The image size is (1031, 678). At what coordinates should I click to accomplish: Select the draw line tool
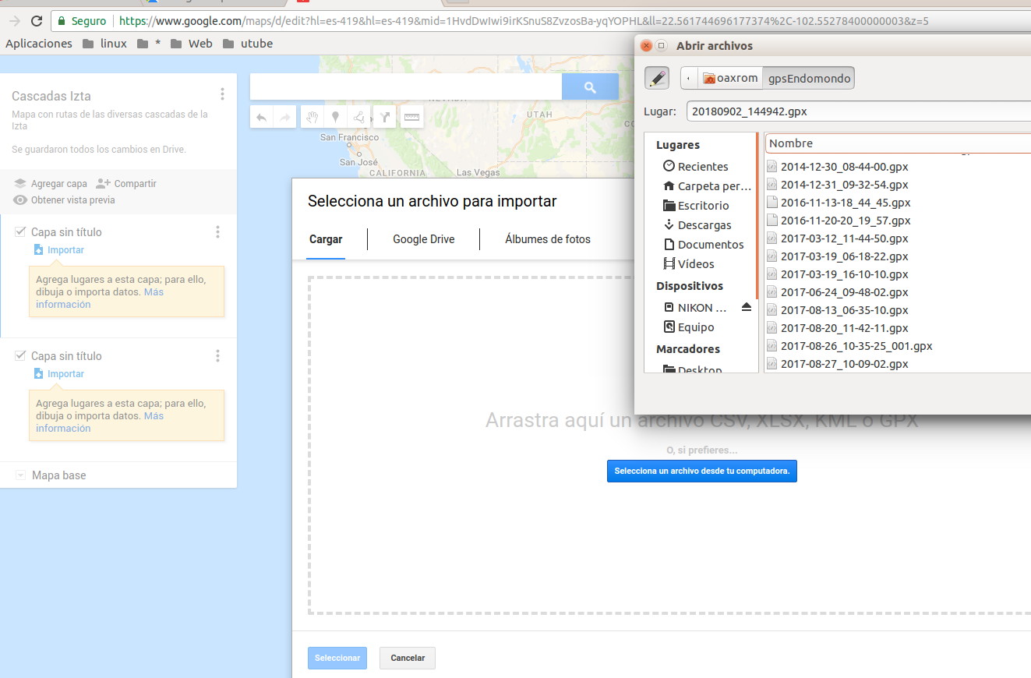(360, 118)
